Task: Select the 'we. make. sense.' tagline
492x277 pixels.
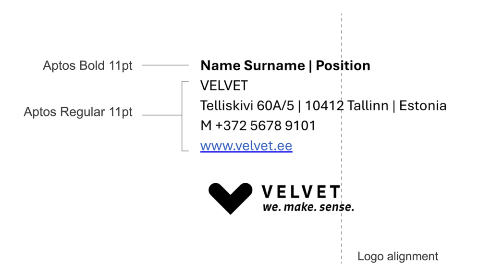Action: pyautogui.click(x=307, y=207)
